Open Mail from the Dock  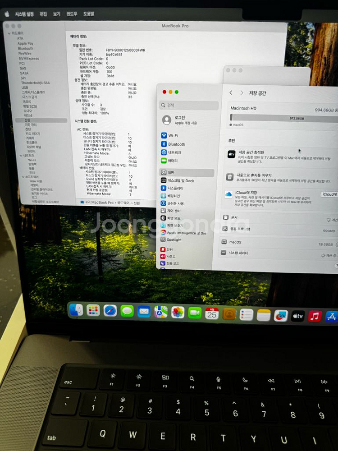(144, 311)
